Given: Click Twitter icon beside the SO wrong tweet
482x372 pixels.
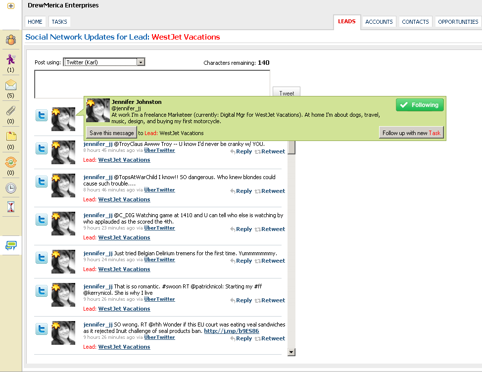Looking at the screenshot, I should click(42, 329).
